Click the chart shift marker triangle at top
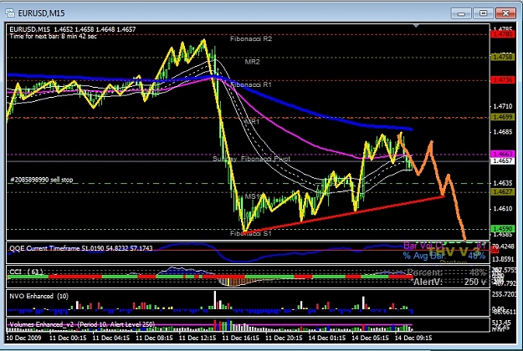 [x=416, y=26]
